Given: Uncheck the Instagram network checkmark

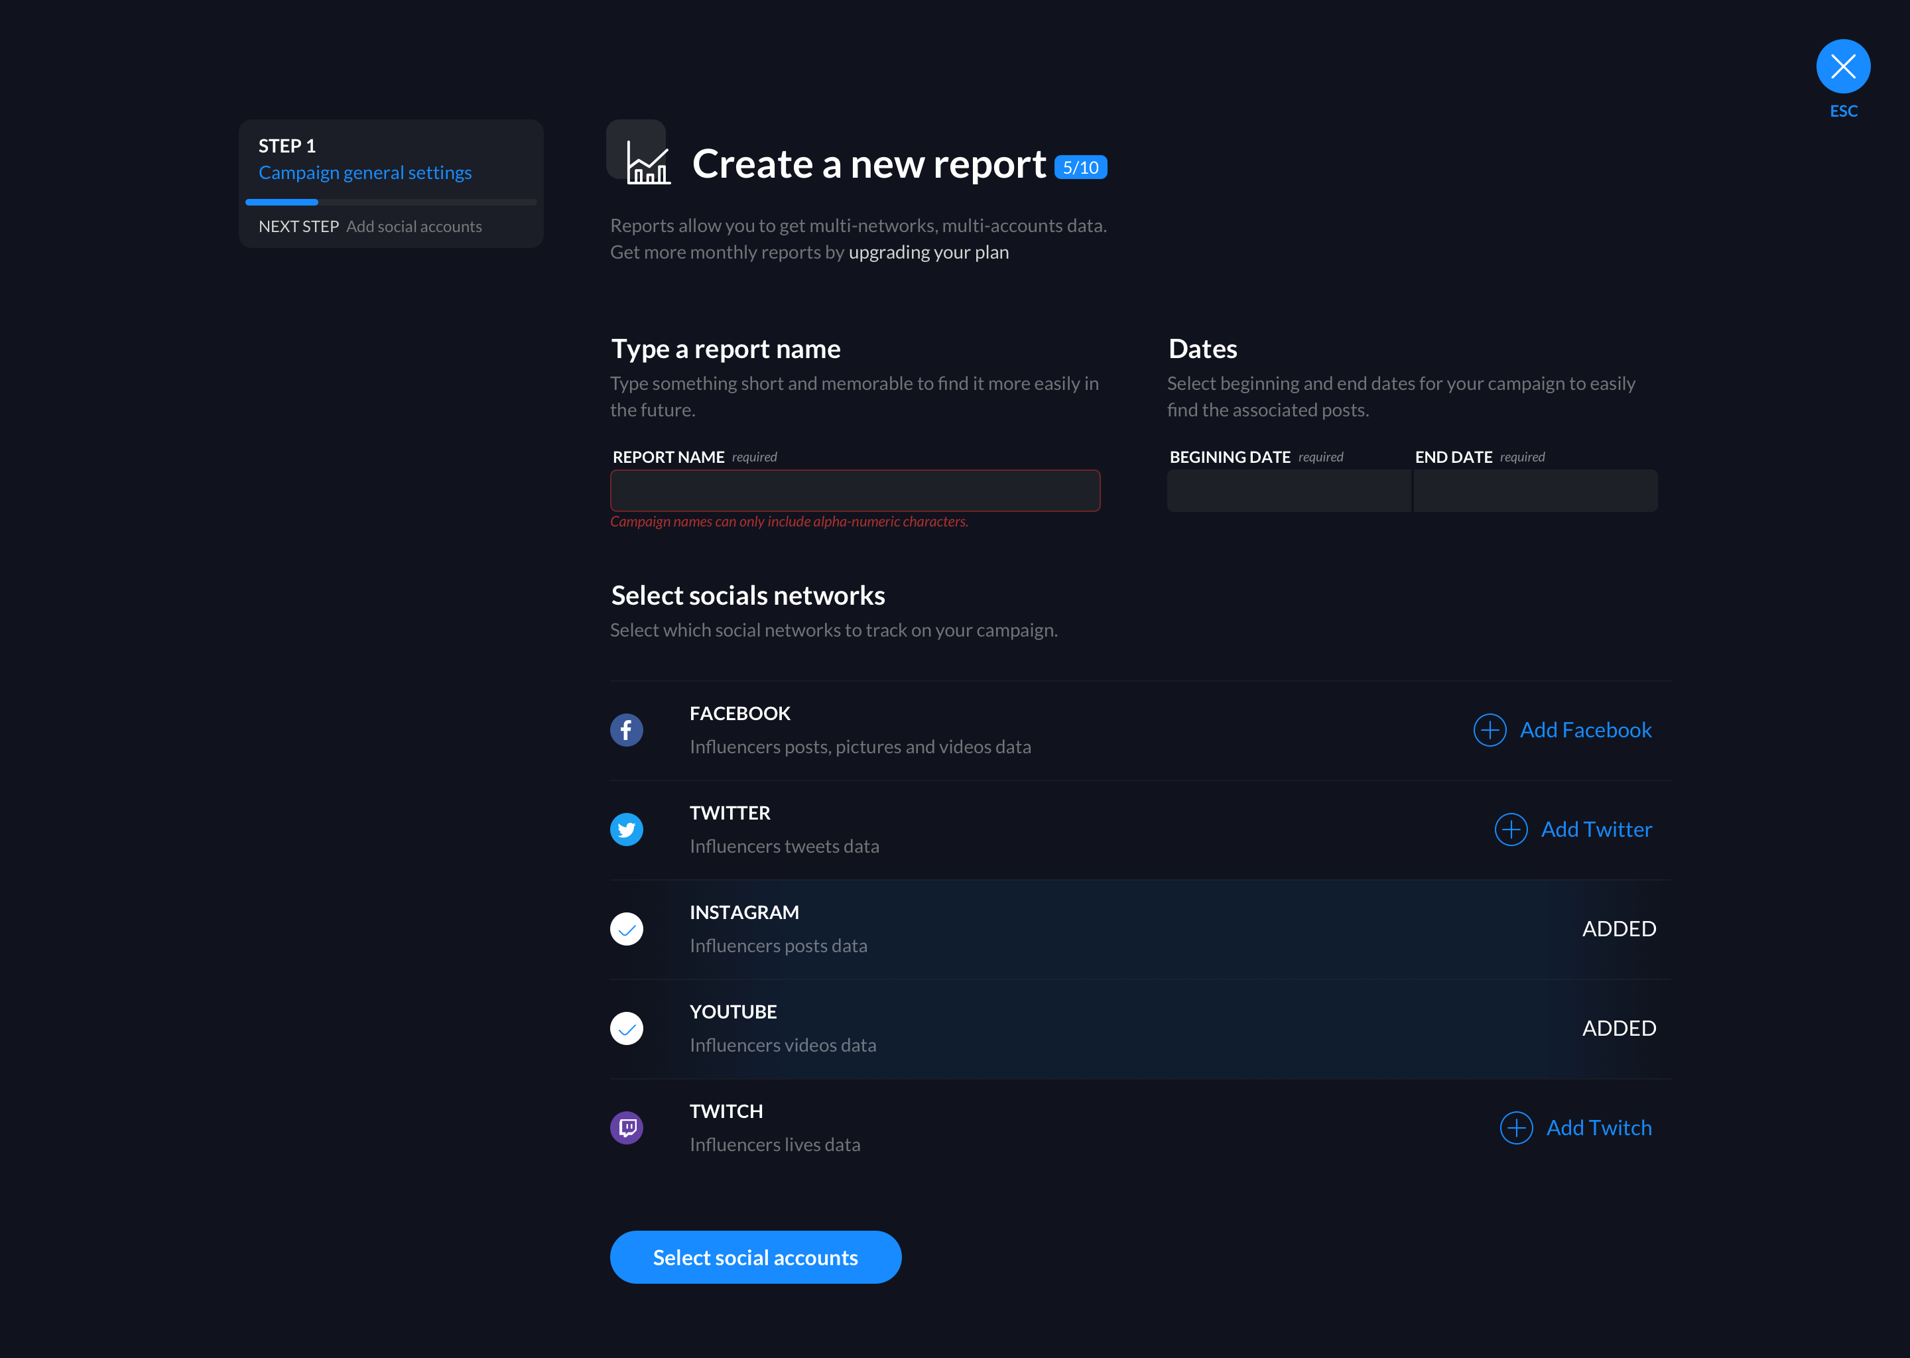Looking at the screenshot, I should point(626,929).
